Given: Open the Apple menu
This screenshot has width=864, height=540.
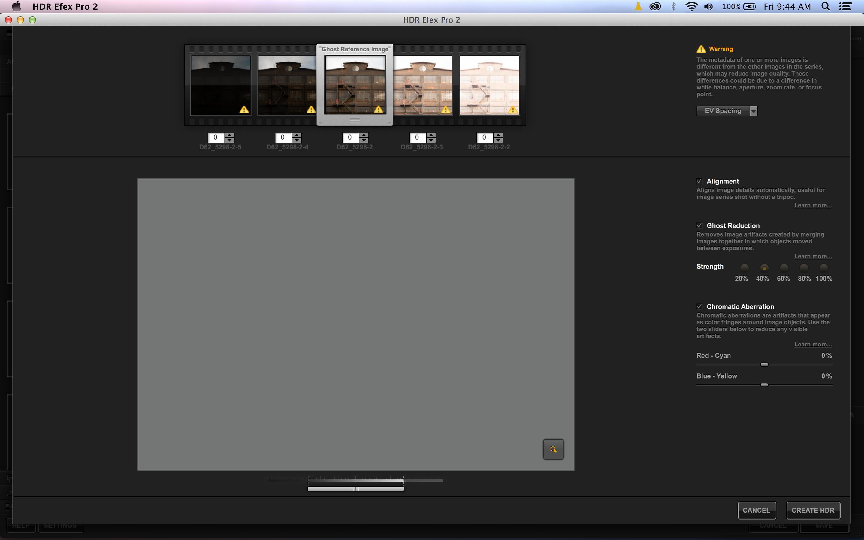Looking at the screenshot, I should point(16,6).
